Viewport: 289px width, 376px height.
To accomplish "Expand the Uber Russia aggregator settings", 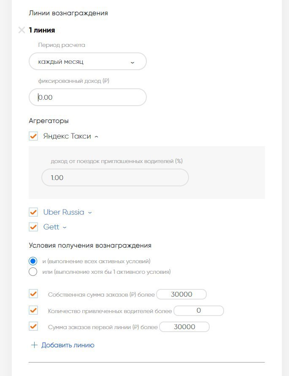I will (89, 213).
